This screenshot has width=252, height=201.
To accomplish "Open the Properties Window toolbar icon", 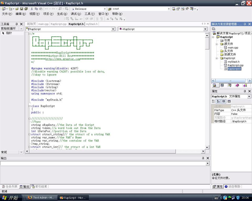I will point(178,9).
